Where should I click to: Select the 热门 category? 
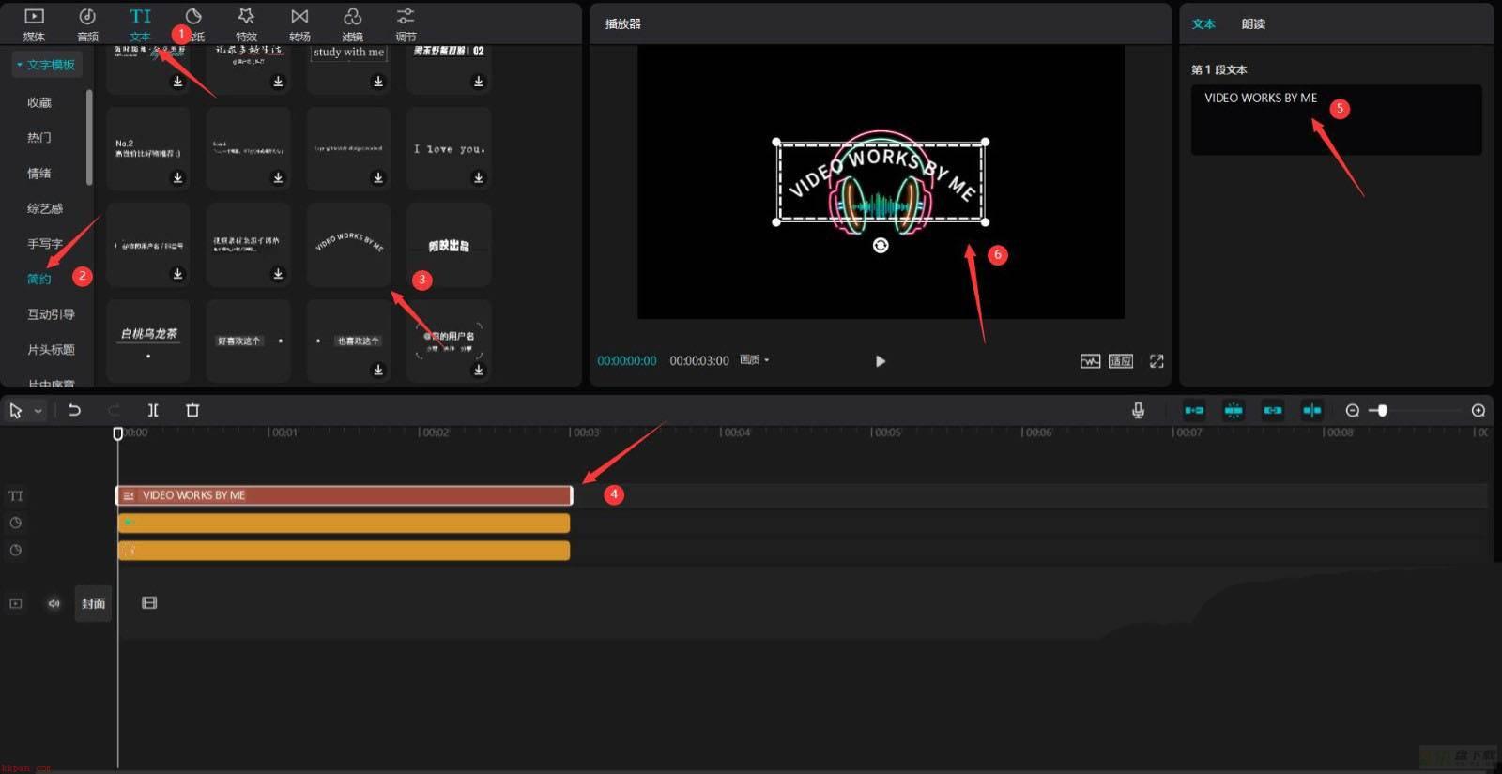pos(39,138)
